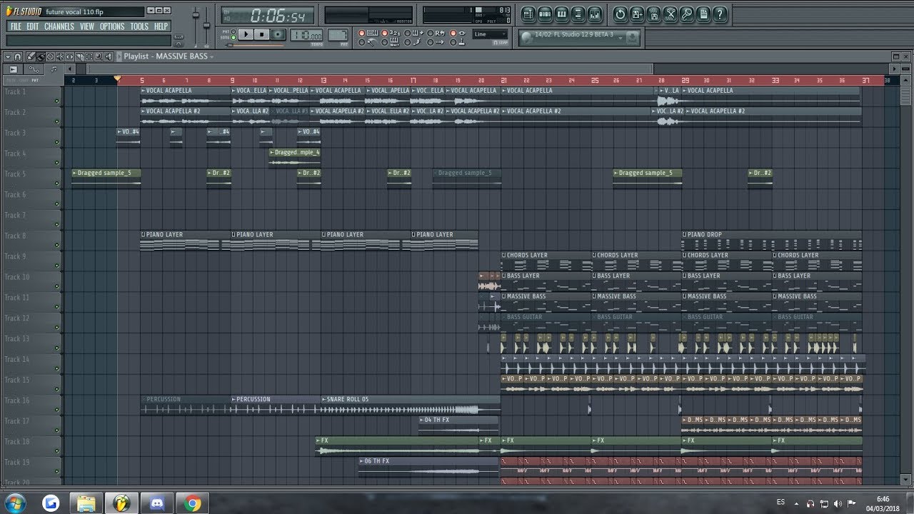Open the audio editor scissors icon

[670, 14]
